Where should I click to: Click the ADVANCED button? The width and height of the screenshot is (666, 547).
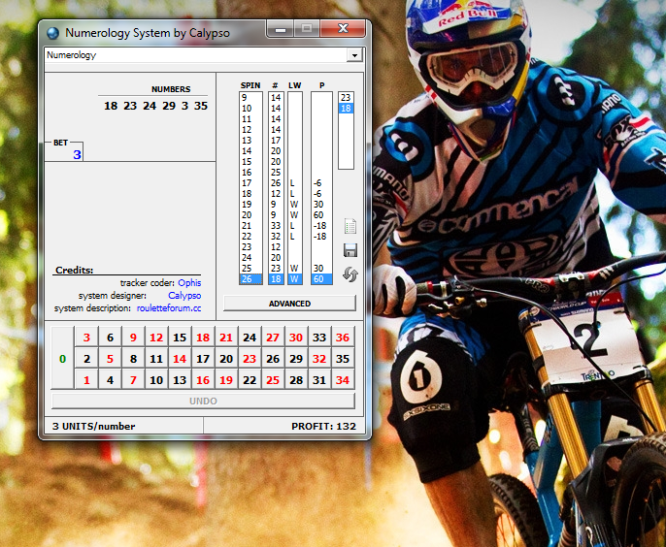(289, 304)
